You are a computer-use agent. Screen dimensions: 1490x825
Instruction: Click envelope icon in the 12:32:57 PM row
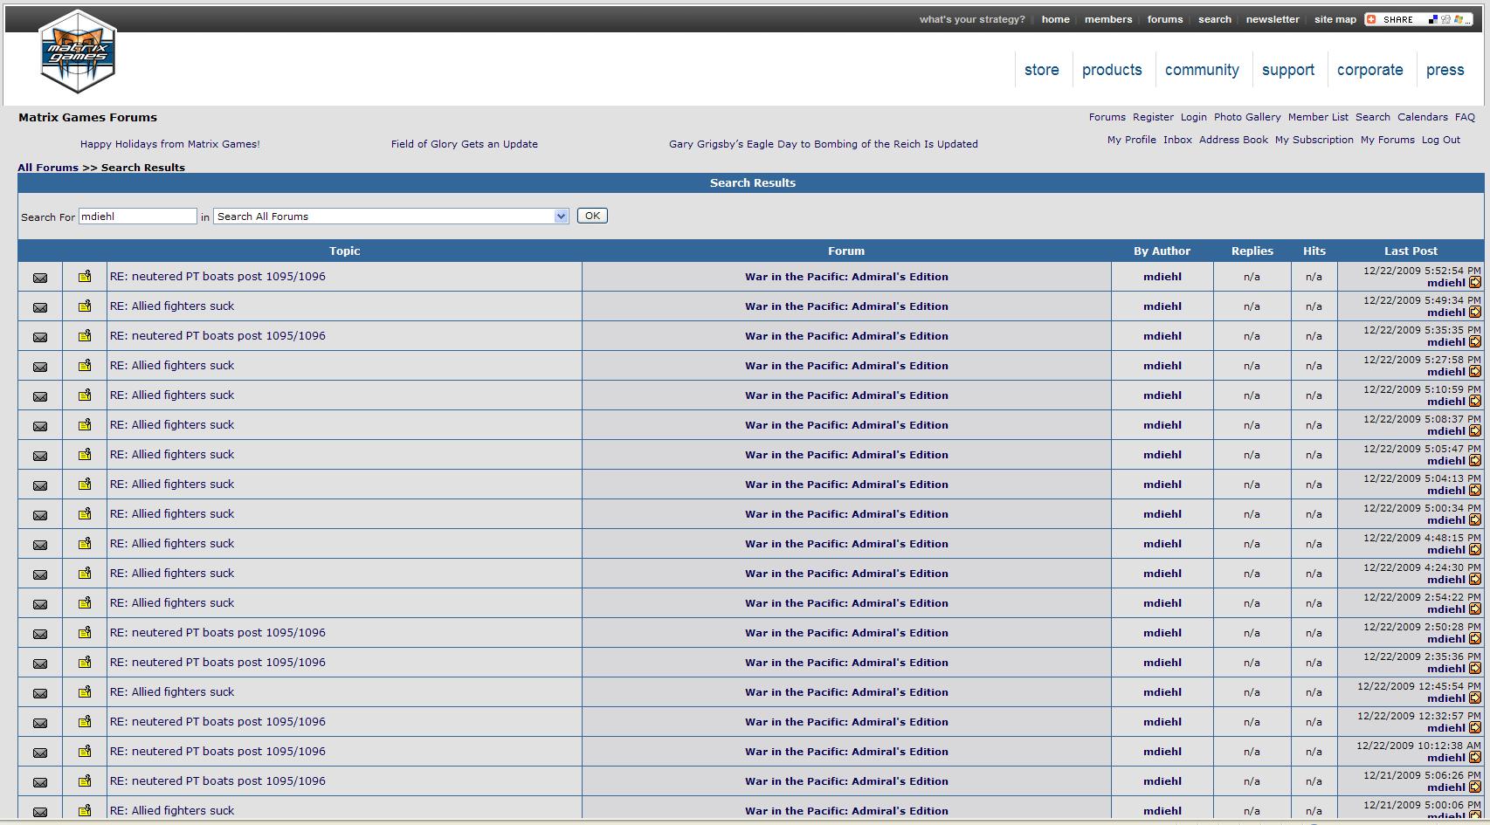point(40,723)
